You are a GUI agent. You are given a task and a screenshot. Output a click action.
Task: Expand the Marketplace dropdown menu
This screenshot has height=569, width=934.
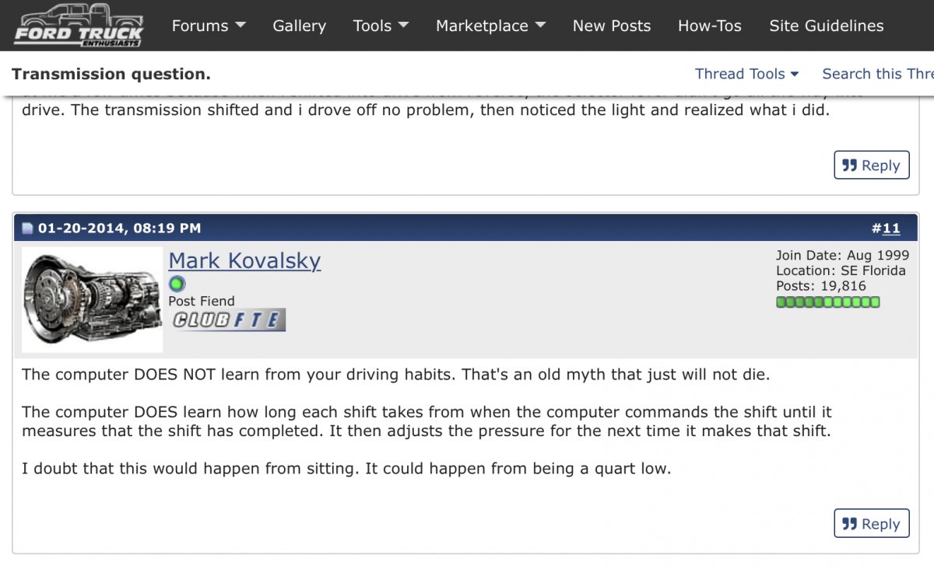tap(490, 26)
